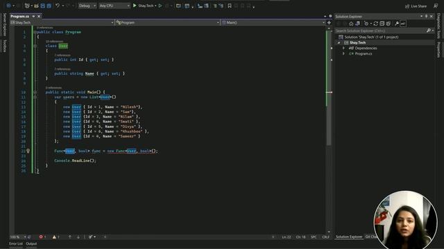The height and width of the screenshot is (249, 444).
Task: Open the Solution Explorer window options dropdown
Action: pos(421,17)
